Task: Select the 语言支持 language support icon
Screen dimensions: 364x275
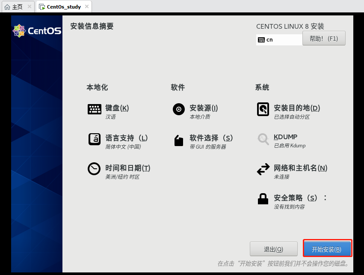Action: pos(95,139)
